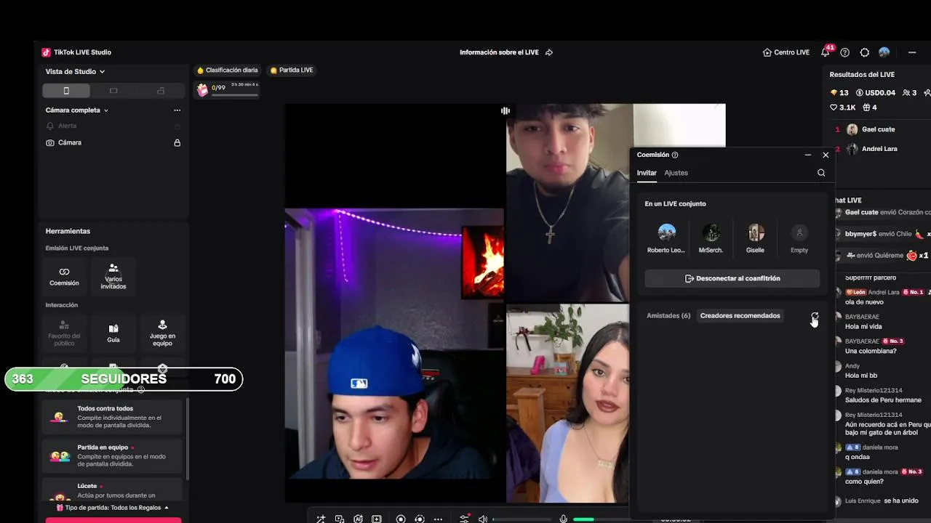
Task: Select the Cámara source row
Action: [x=113, y=143]
